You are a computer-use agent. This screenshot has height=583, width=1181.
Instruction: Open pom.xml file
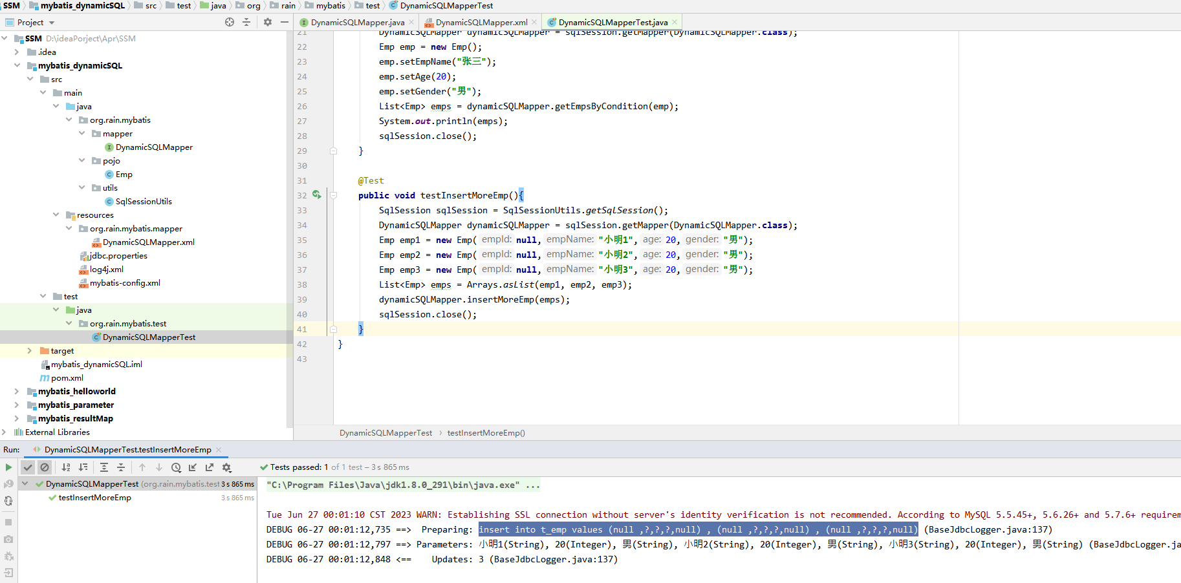coord(67,377)
